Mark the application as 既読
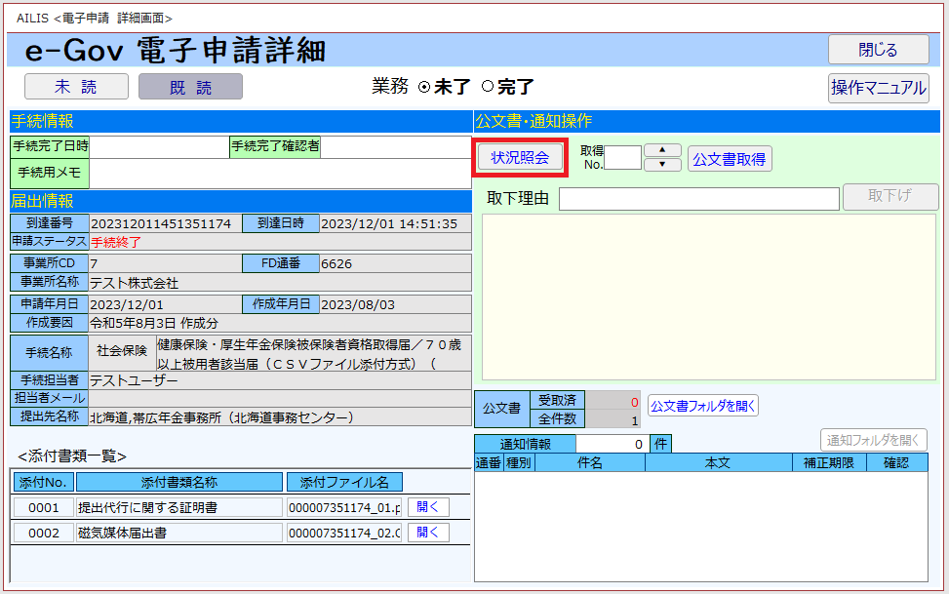Screen dimensions: 949x594 (190, 87)
